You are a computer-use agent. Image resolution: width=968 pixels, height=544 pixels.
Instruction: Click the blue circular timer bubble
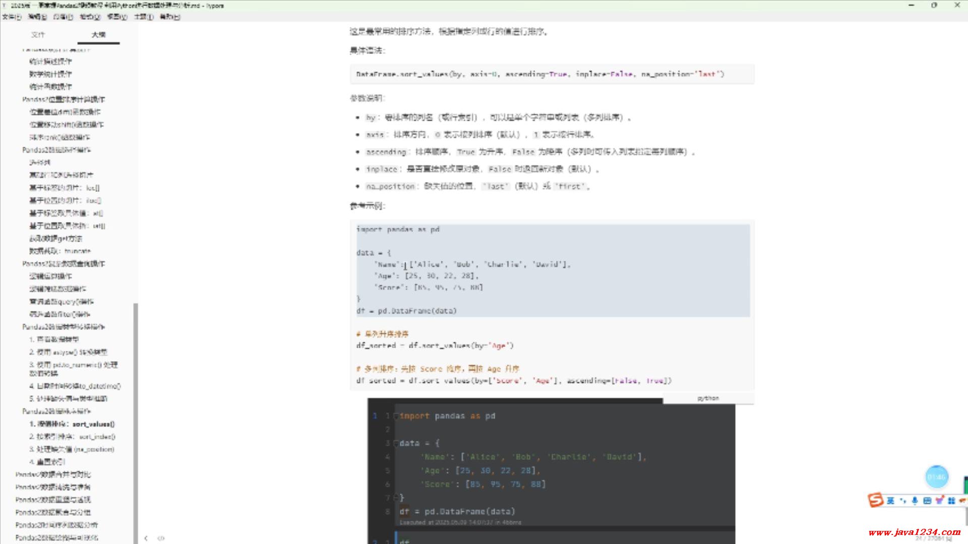(937, 477)
